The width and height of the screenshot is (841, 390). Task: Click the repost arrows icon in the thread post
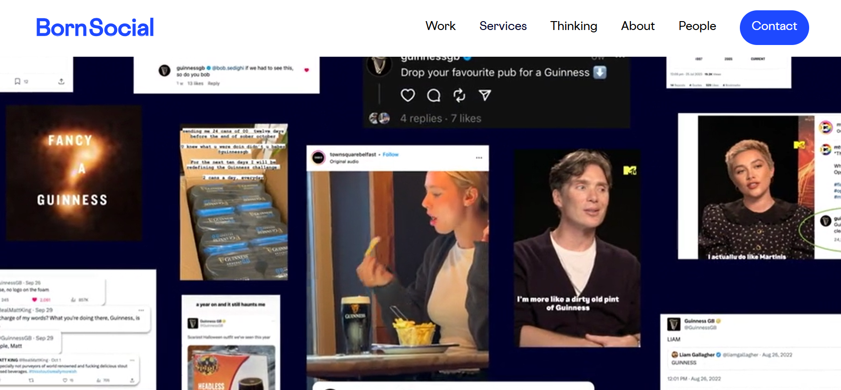point(459,95)
